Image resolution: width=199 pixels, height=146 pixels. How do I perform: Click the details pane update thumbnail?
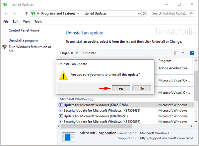69,137
